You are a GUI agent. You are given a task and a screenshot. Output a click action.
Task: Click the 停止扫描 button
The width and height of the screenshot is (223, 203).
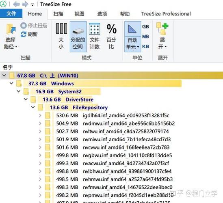pyautogui.click(x=34, y=26)
